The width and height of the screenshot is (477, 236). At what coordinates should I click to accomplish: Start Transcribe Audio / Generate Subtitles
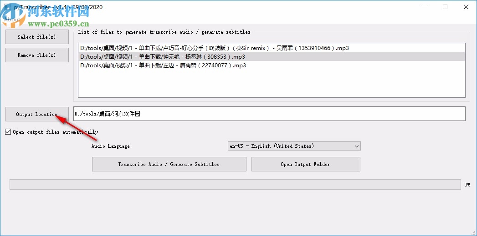point(169,164)
